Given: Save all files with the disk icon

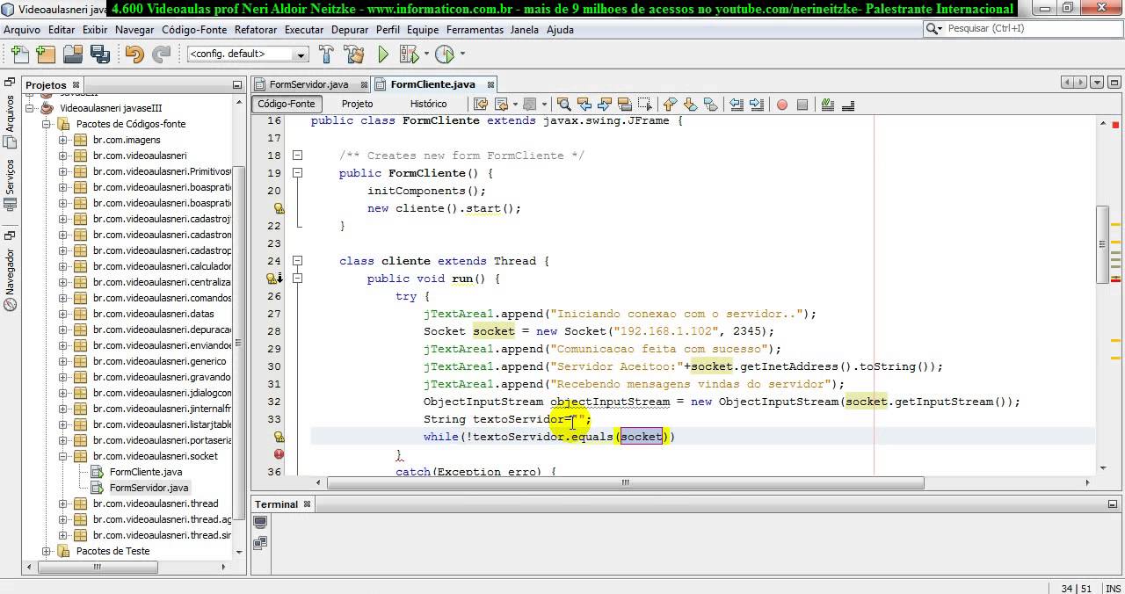Looking at the screenshot, I should (x=99, y=54).
